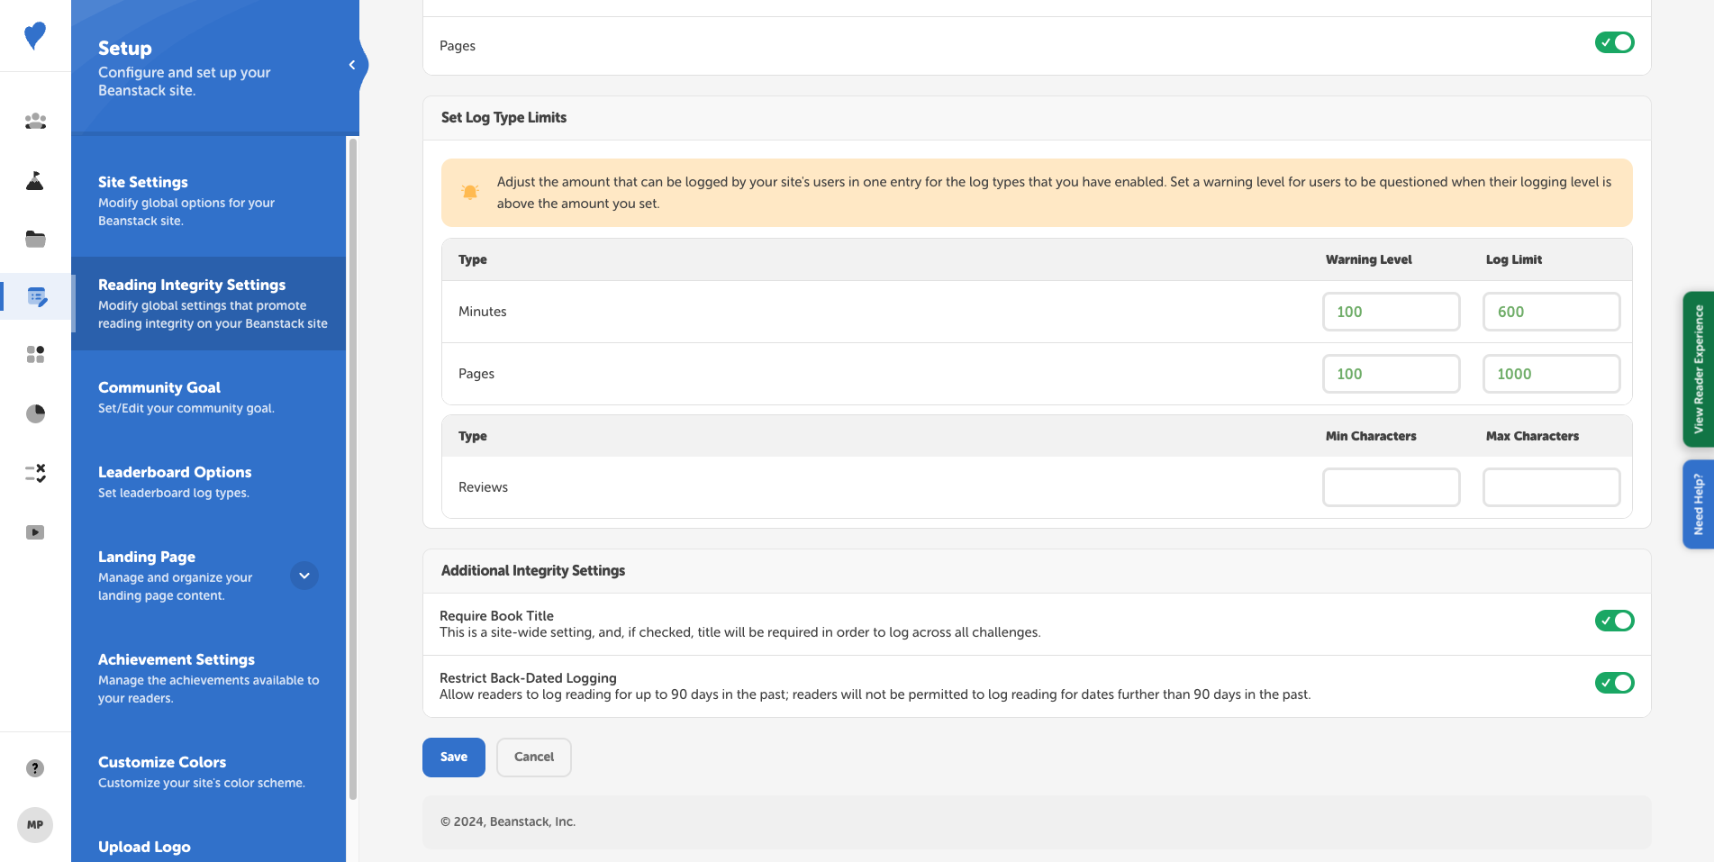Open the folder icon in left rail
The width and height of the screenshot is (1714, 862).
pyautogui.click(x=35, y=239)
